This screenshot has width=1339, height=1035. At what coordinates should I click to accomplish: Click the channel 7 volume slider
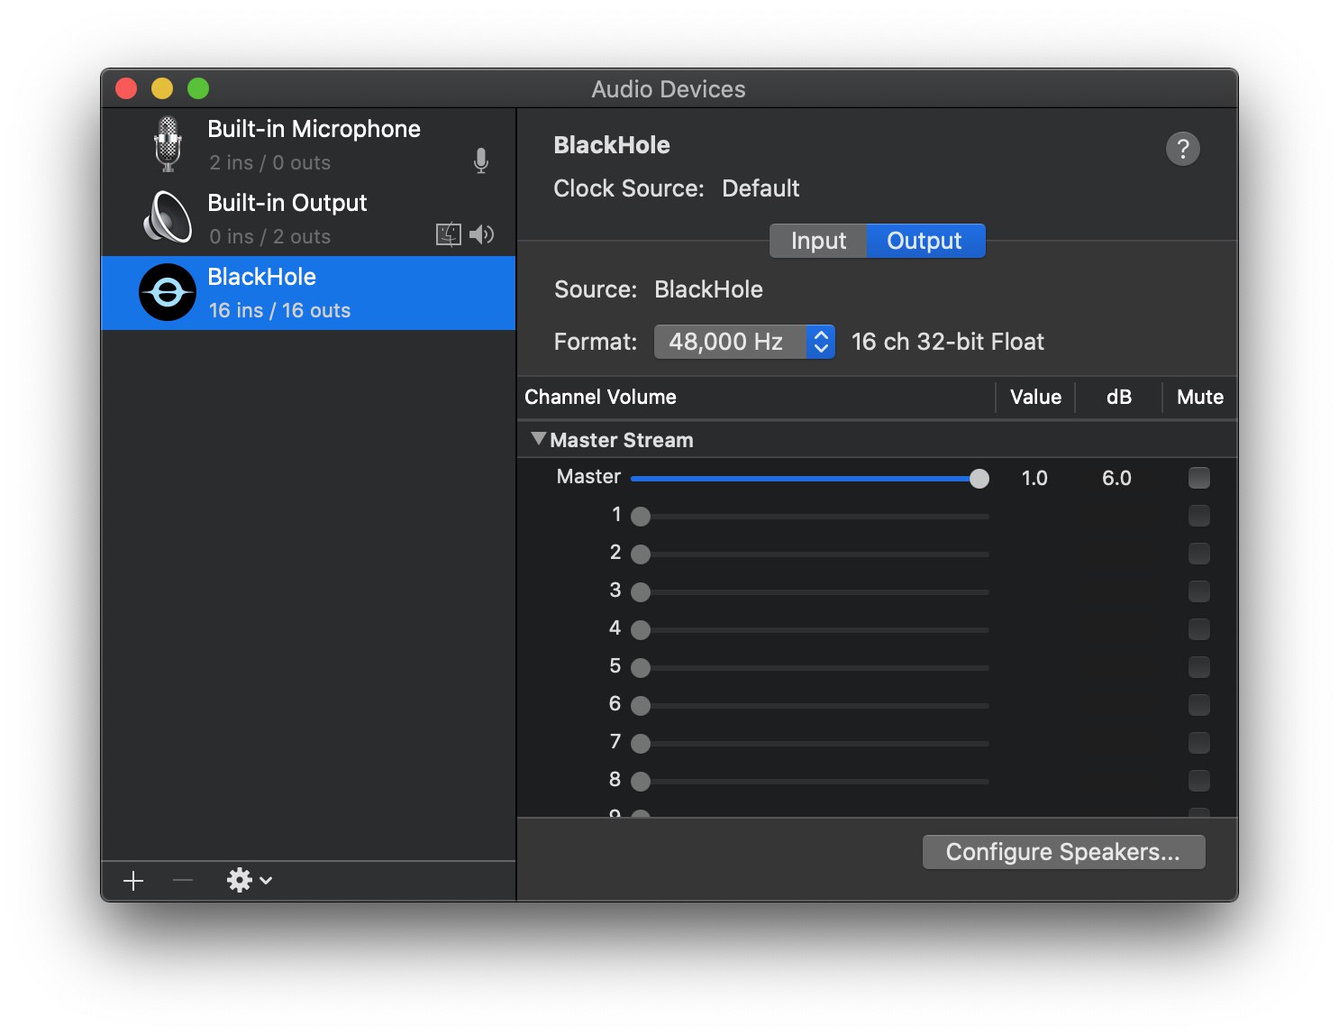(810, 744)
